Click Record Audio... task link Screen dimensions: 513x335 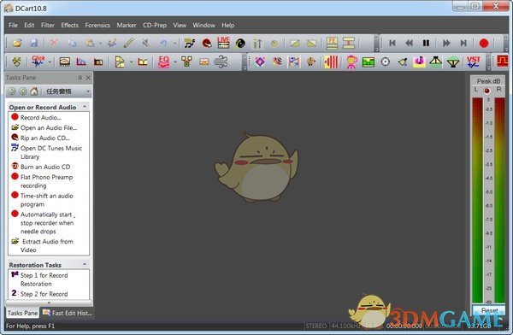click(40, 117)
